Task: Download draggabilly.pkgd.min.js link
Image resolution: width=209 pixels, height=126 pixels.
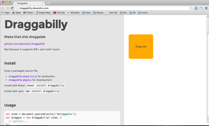Action: click(x=23, y=76)
